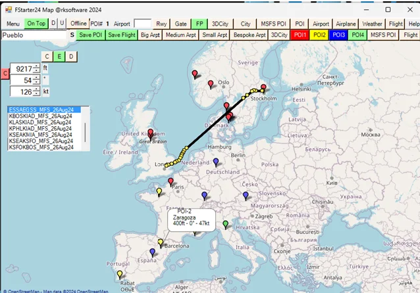This screenshot has height=293, width=420.
Task: Click the D button above the ft label
Action: [71, 56]
